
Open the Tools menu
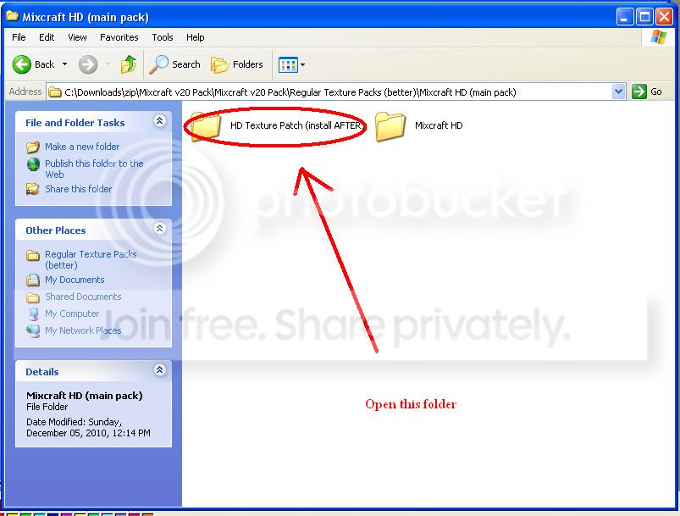point(163,37)
